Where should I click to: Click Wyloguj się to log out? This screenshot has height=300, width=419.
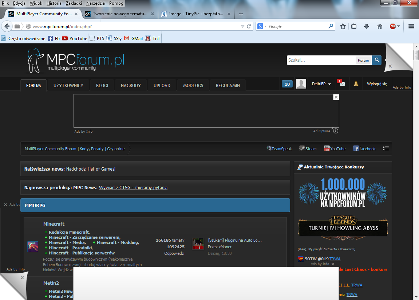(x=377, y=84)
